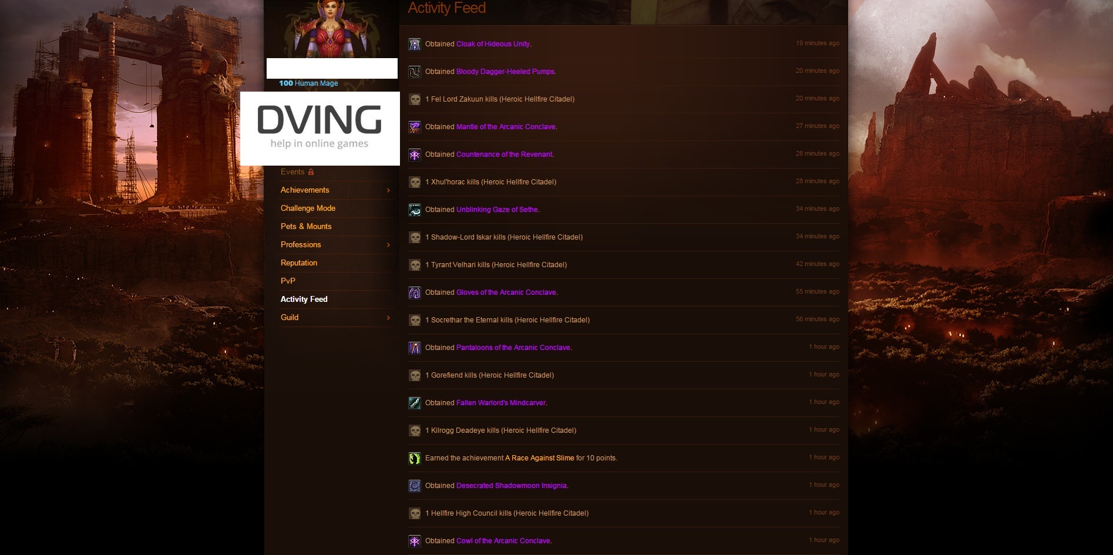Click the A Race Against Slime achievement icon
Viewport: 1113px width, 555px height.
(x=415, y=458)
